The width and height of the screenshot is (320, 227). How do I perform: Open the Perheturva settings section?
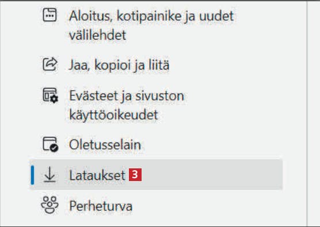tap(101, 206)
